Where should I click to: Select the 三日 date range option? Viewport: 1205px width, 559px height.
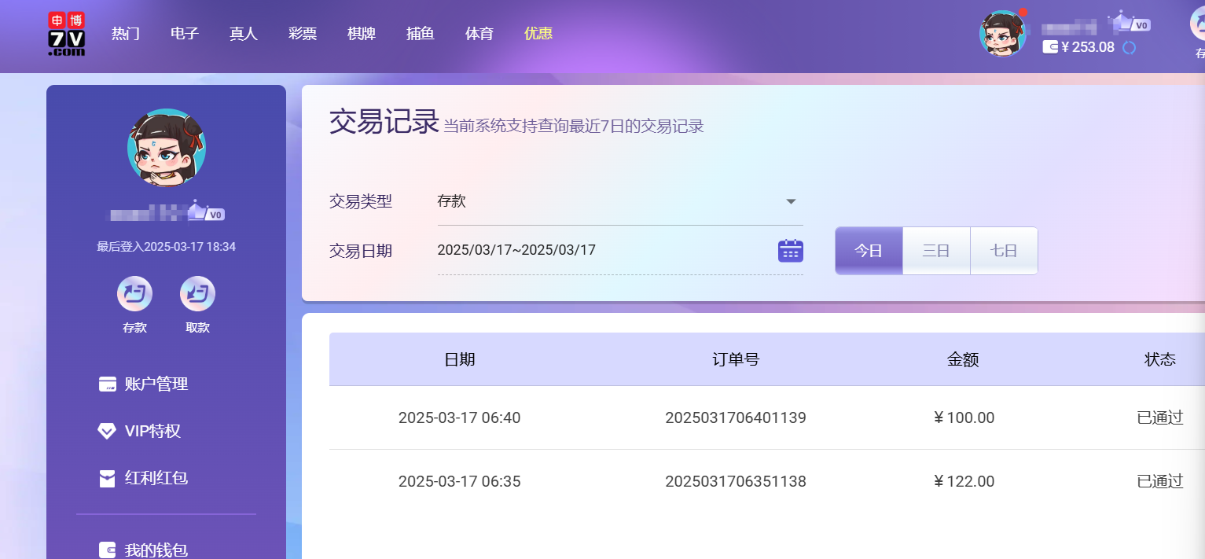pyautogui.click(x=936, y=251)
